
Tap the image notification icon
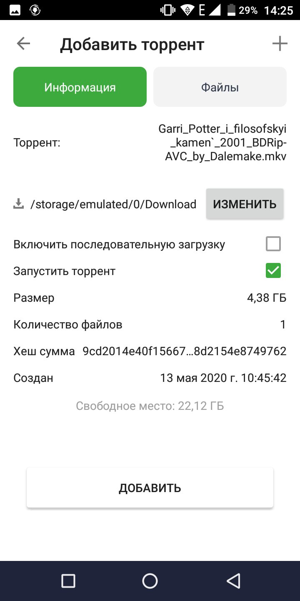[x=15, y=10]
